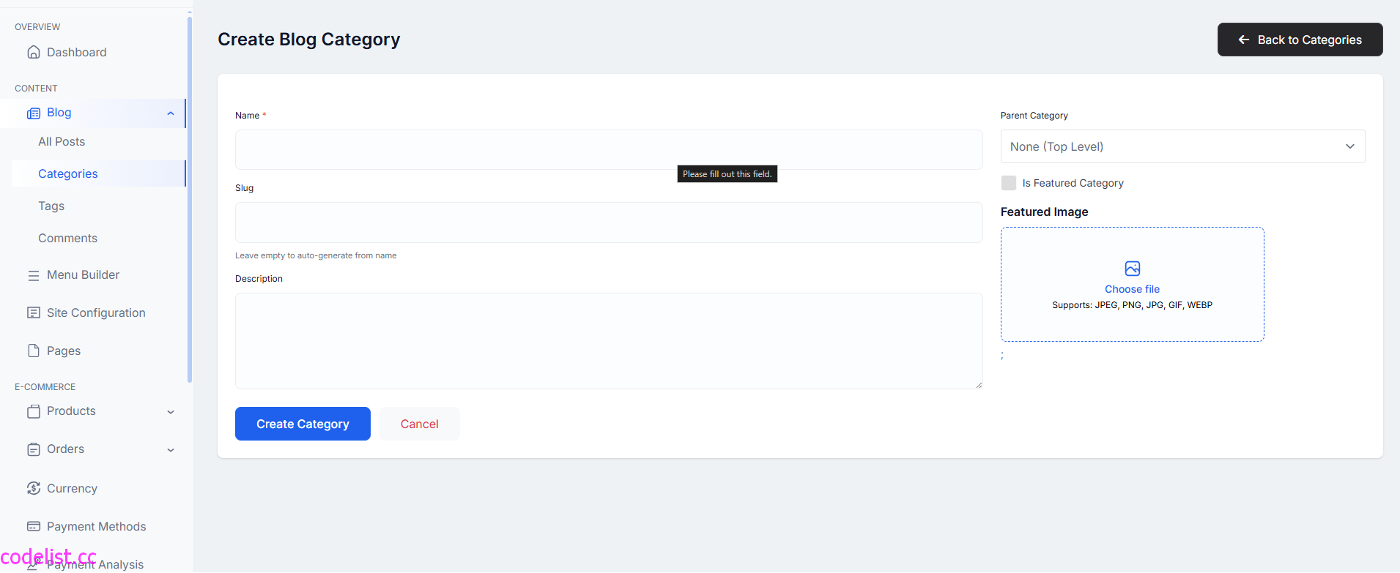1400x573 pixels.
Task: Open Tags in sidebar
Action: 51,206
